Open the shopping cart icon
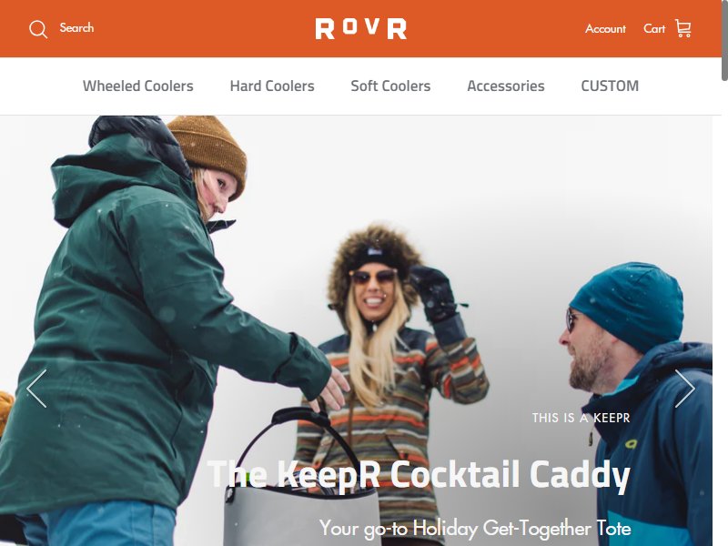The height and width of the screenshot is (546, 728). click(683, 28)
